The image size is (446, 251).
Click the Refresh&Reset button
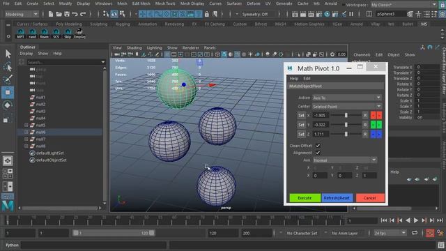[x=337, y=198]
